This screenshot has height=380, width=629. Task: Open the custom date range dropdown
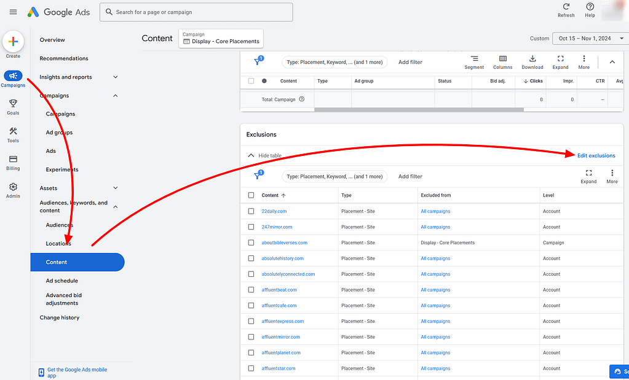click(588, 38)
